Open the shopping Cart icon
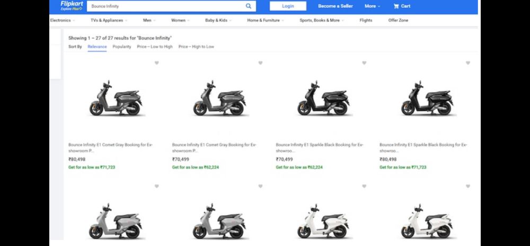The image size is (530, 246). (x=402, y=6)
